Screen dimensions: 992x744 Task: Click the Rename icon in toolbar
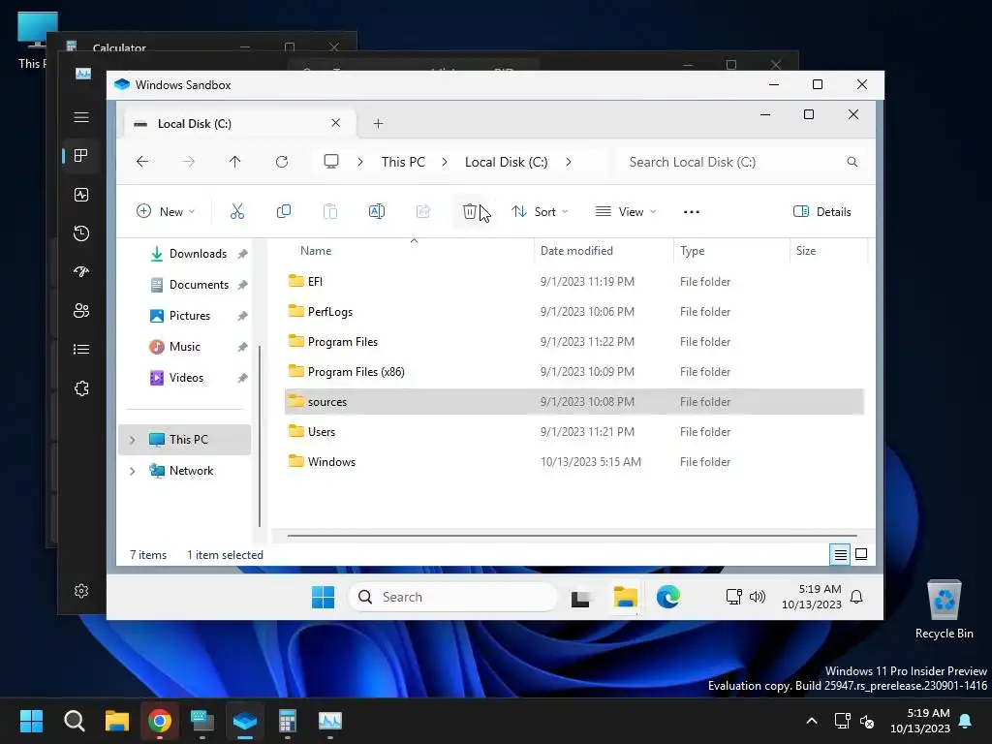377,212
